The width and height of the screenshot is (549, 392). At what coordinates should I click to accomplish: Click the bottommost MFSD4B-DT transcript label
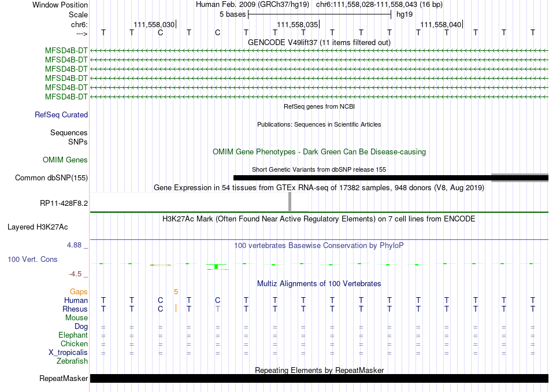coord(66,97)
